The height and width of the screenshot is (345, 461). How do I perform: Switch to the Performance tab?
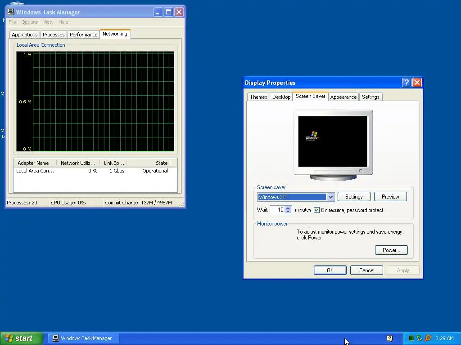[83, 35]
